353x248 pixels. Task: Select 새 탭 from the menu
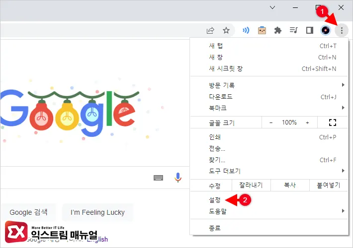click(x=269, y=46)
